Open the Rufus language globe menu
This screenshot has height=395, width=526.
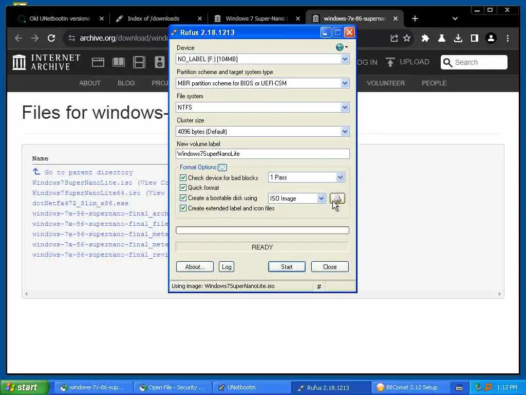tap(342, 47)
